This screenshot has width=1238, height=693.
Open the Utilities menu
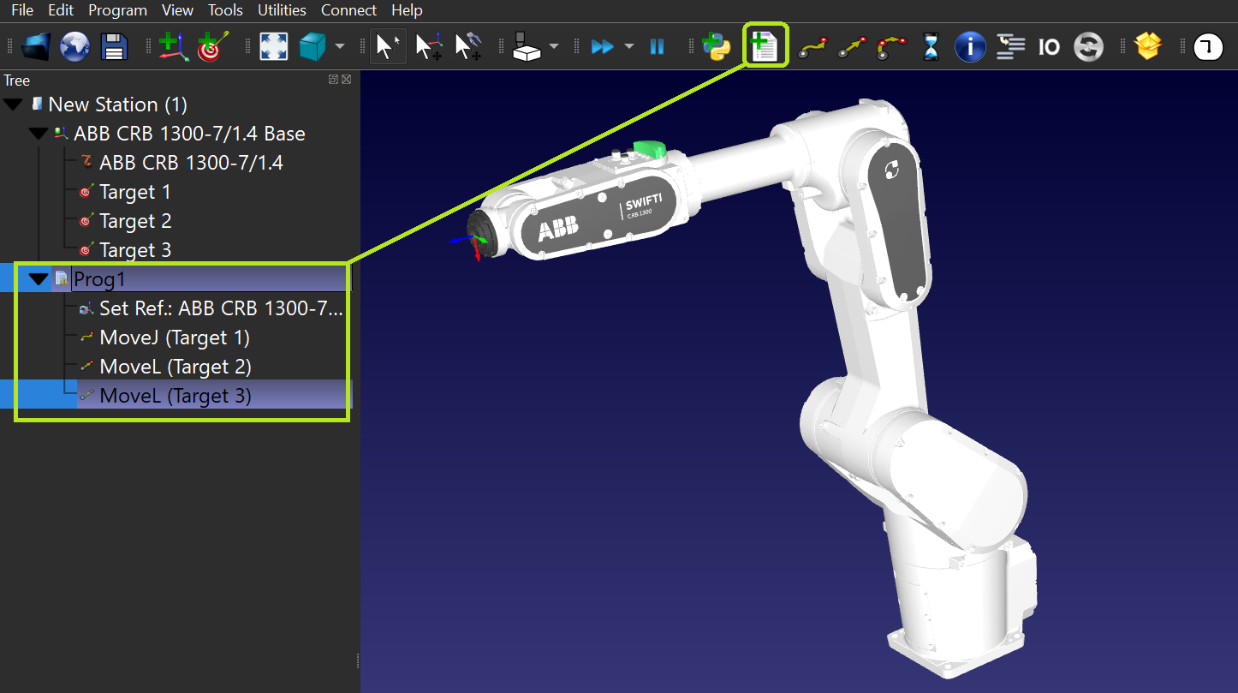pos(282,10)
